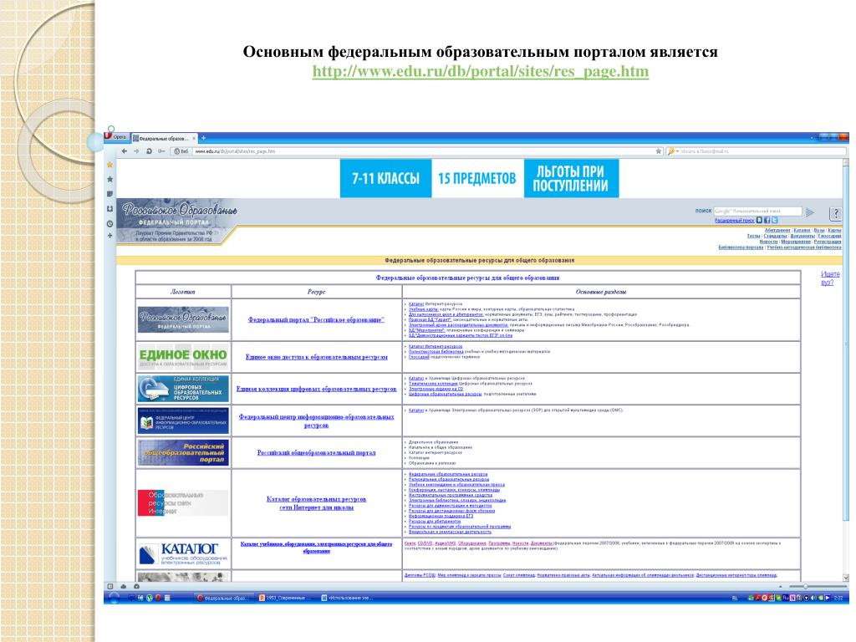Open the search engine selector dropdown
This screenshot has width=856, height=642.
[x=672, y=151]
